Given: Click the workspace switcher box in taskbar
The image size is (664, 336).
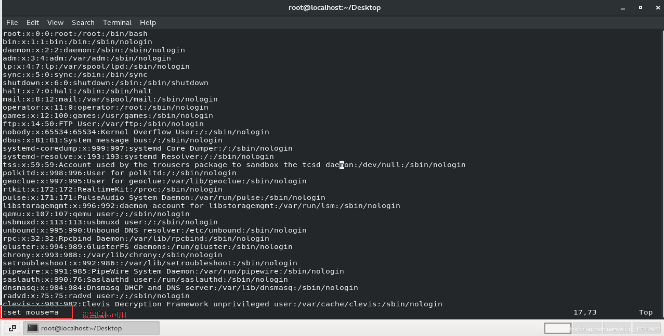Looking at the screenshot, I should pos(557,328).
